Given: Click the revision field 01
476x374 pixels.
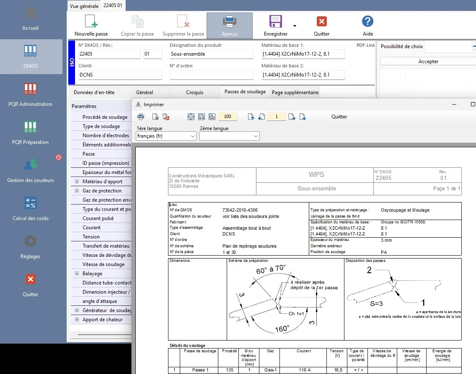Looking at the screenshot, I should pyautogui.click(x=153, y=54).
